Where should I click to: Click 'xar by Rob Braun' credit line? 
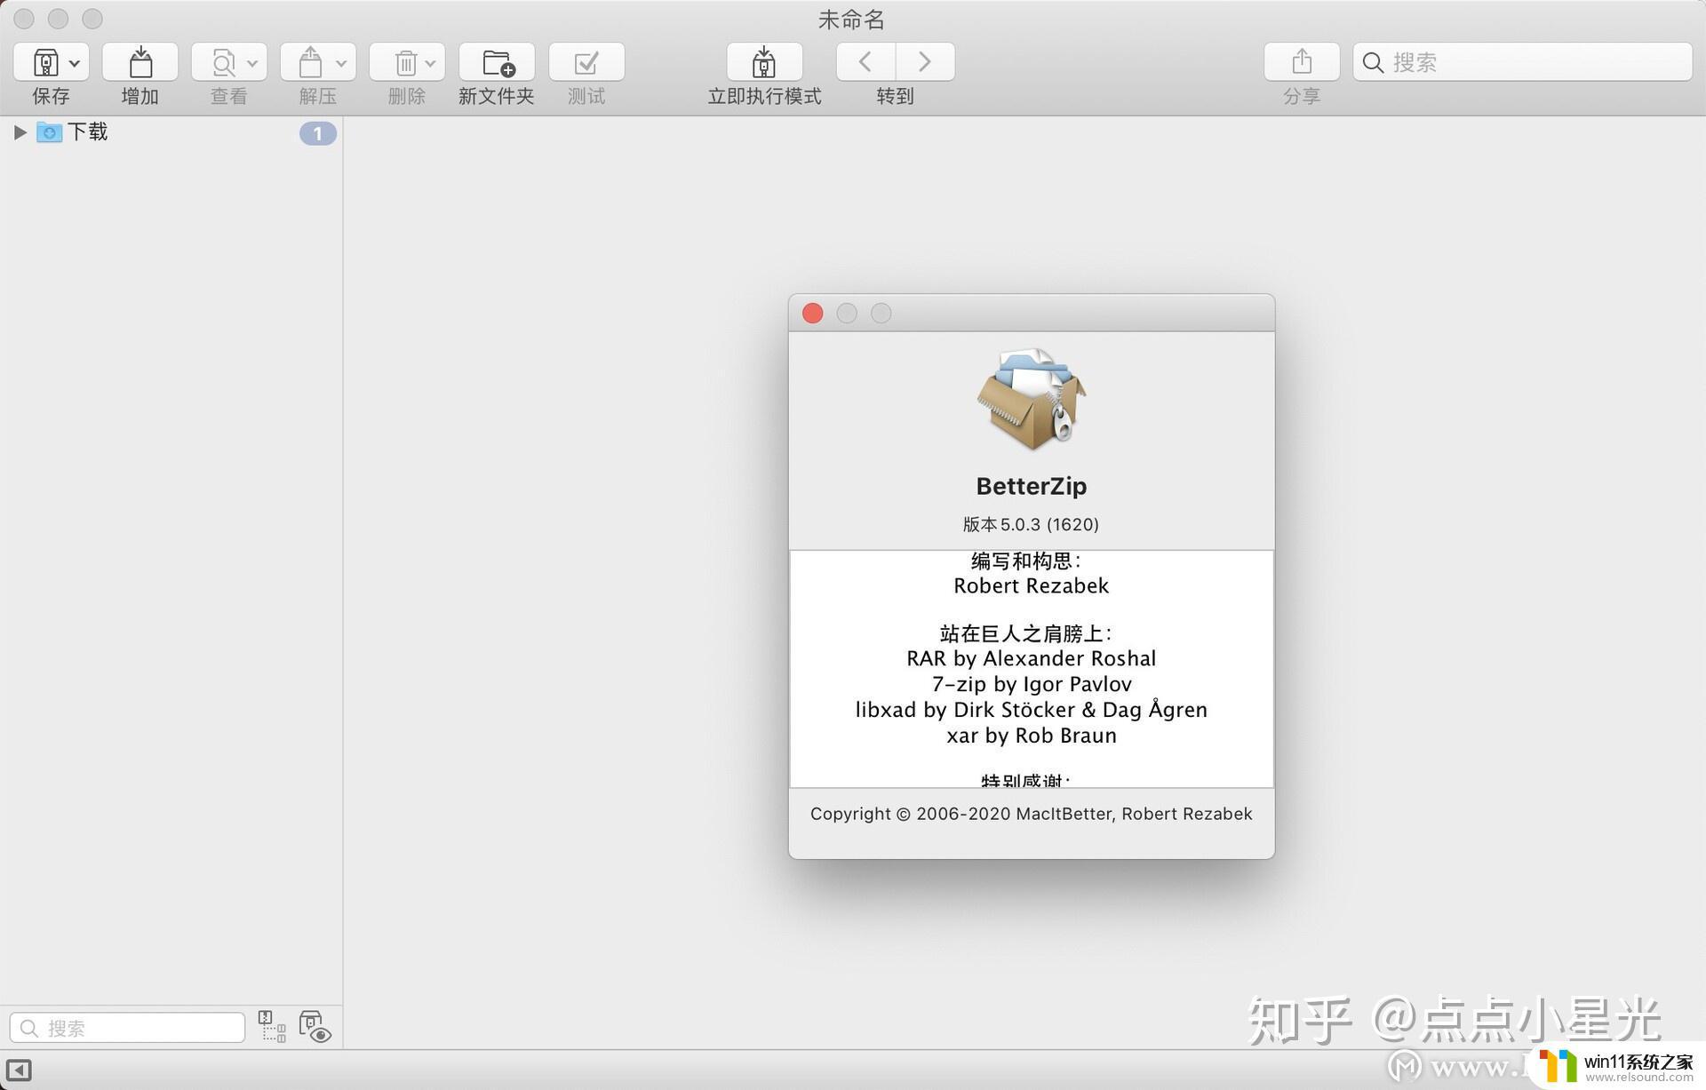pyautogui.click(x=1032, y=736)
